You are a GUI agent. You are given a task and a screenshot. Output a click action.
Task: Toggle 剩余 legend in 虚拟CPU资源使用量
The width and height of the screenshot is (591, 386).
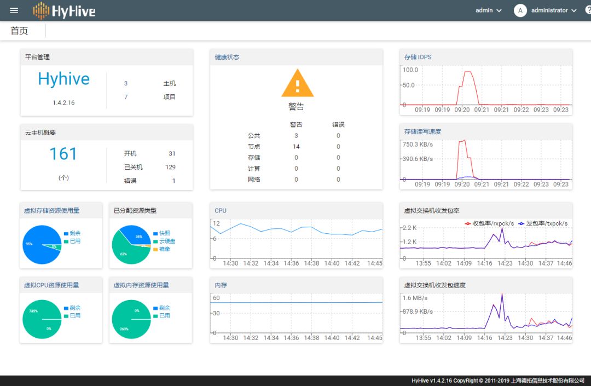click(72, 308)
